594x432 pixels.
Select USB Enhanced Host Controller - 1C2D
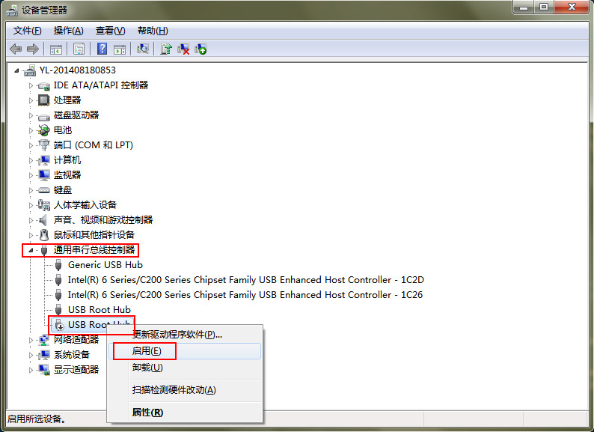coord(246,280)
